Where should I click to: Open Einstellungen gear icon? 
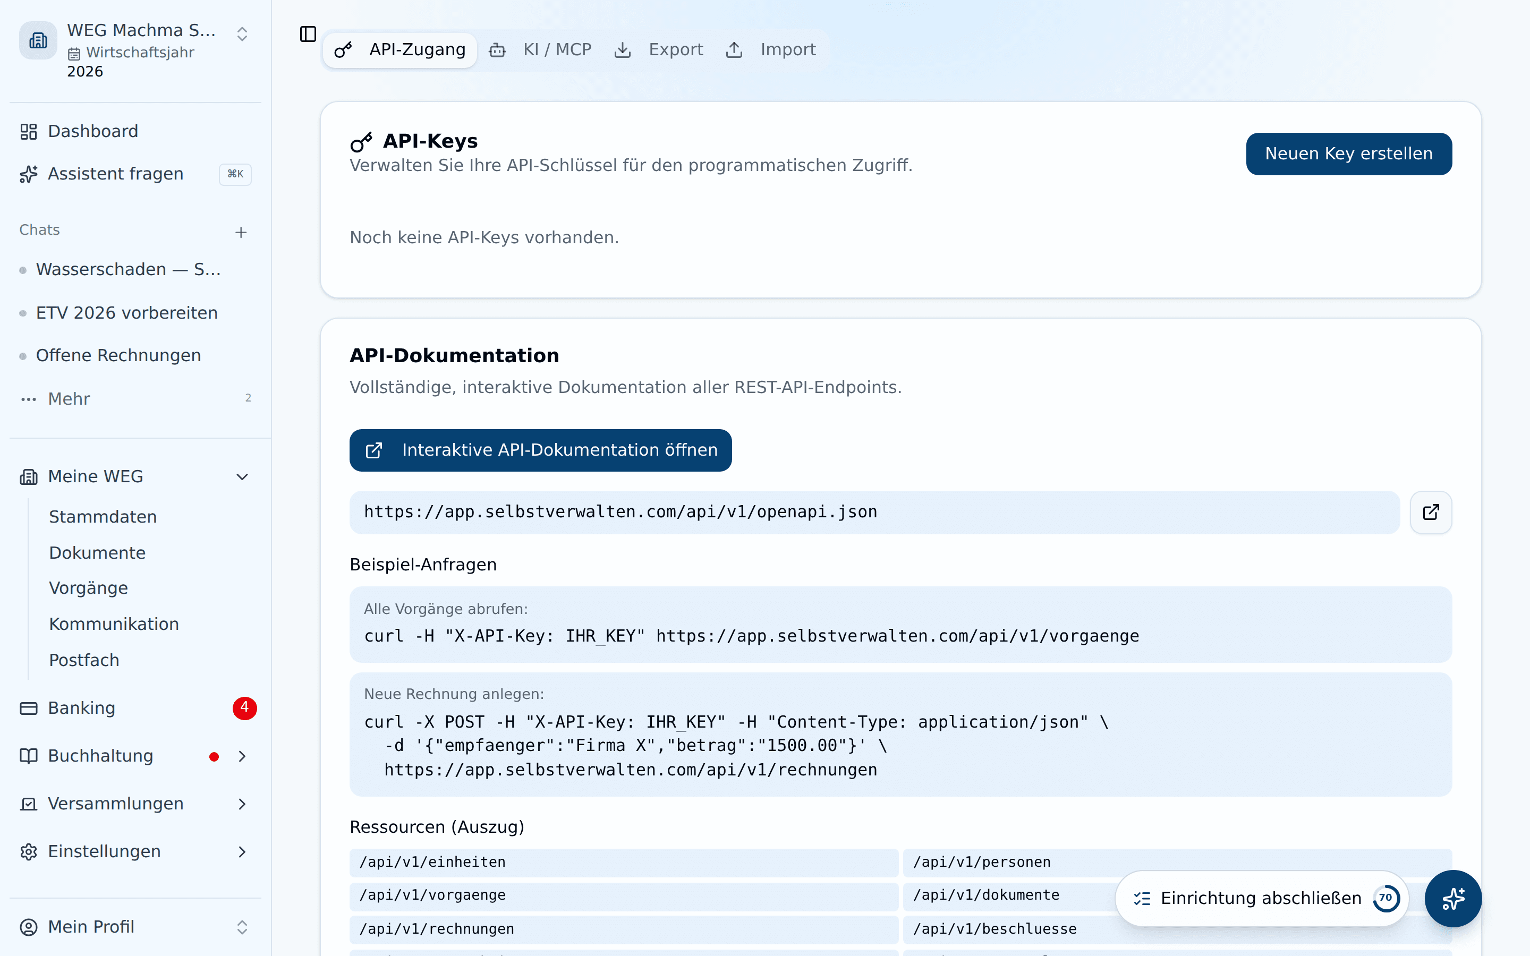coord(29,852)
